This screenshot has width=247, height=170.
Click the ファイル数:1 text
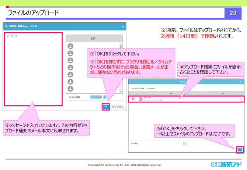click(152, 88)
